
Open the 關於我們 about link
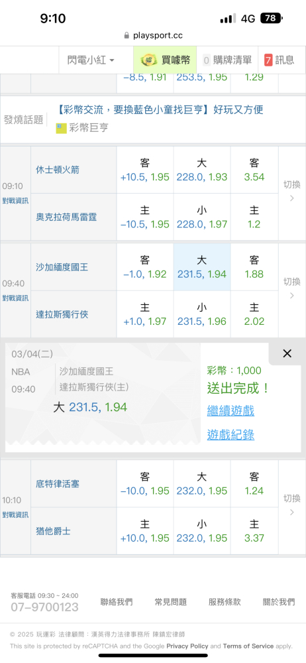tap(279, 602)
